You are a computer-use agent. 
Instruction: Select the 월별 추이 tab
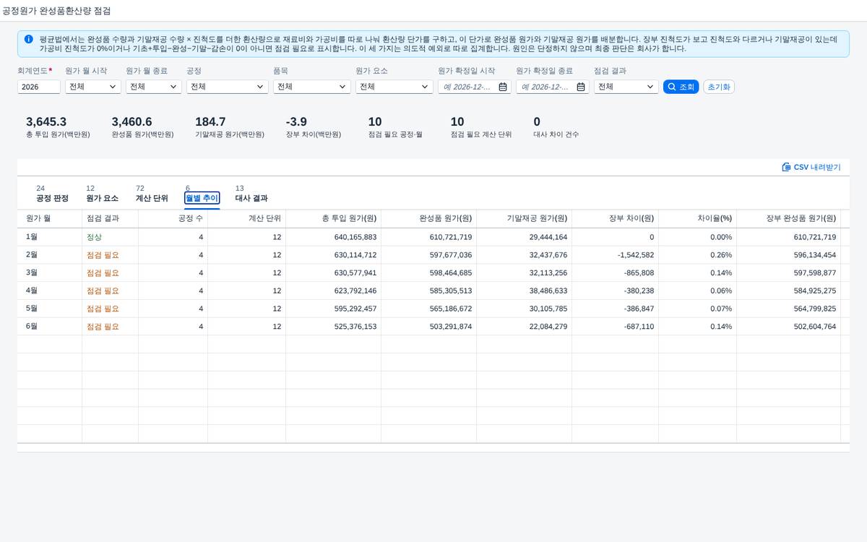pyautogui.click(x=202, y=198)
